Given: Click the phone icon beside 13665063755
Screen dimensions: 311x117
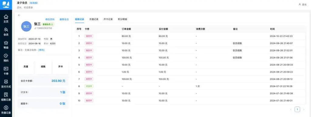Looking at the screenshot, I should 35,28.
